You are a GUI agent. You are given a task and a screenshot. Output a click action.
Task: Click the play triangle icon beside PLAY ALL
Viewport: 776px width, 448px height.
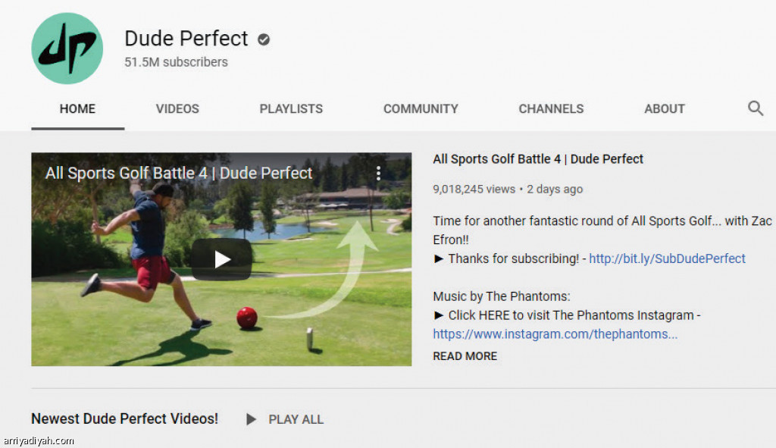252,419
